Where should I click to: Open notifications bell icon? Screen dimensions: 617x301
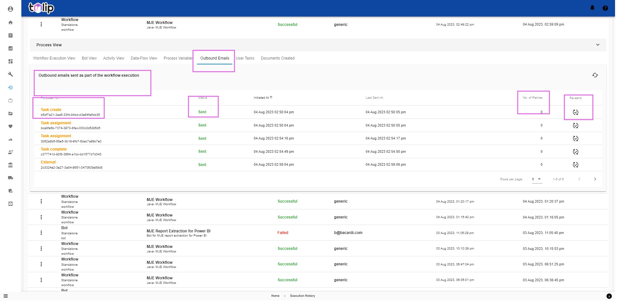pyautogui.click(x=592, y=8)
